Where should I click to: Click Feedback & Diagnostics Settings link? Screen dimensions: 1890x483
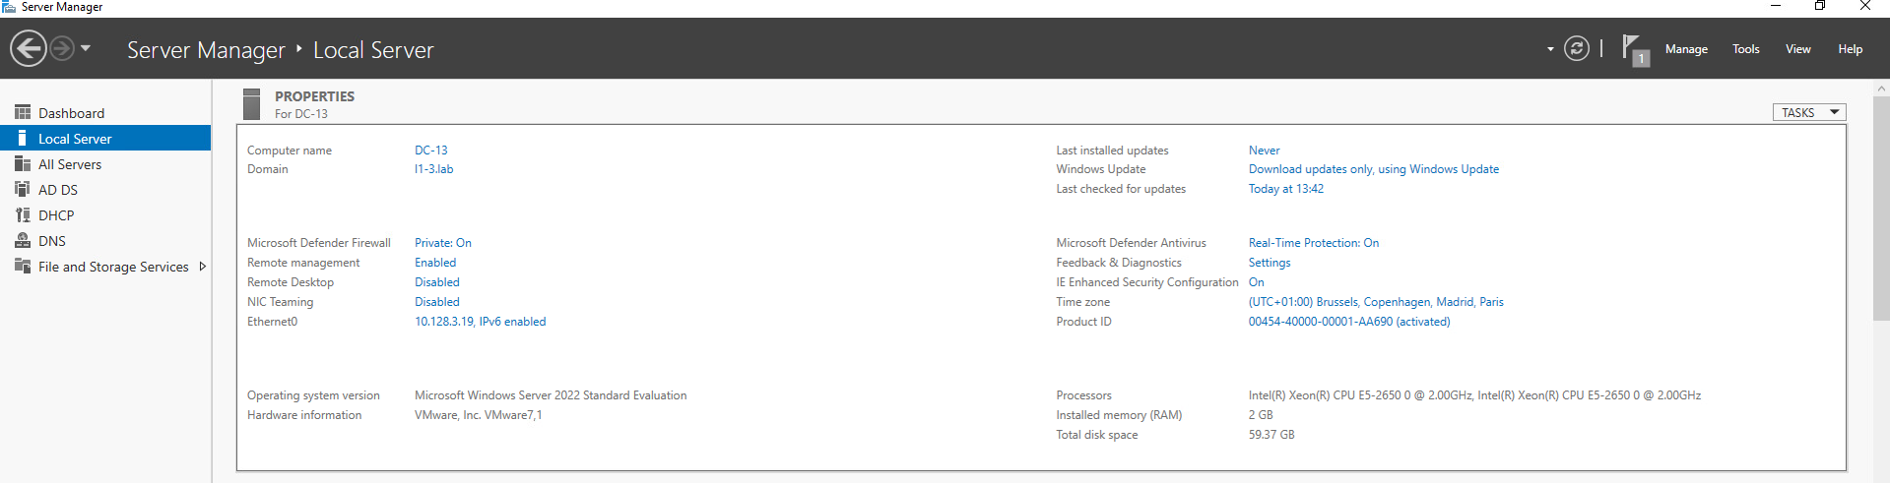pos(1269,263)
